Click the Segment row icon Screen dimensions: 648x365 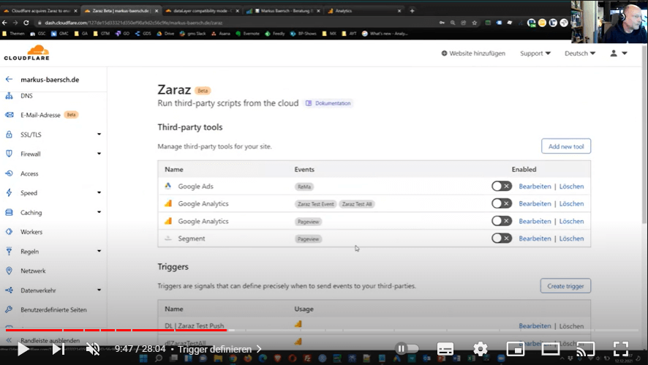tap(167, 238)
